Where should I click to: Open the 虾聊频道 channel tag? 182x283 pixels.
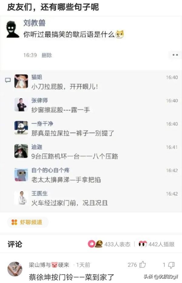(x=28, y=222)
